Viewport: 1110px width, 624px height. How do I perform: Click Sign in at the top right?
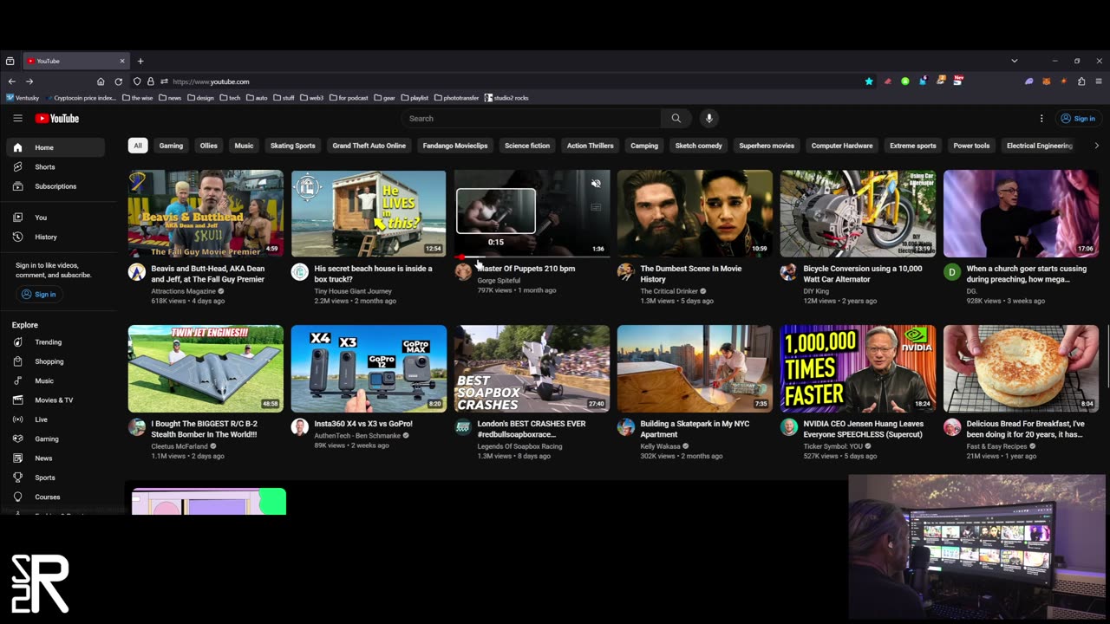[x=1078, y=119]
